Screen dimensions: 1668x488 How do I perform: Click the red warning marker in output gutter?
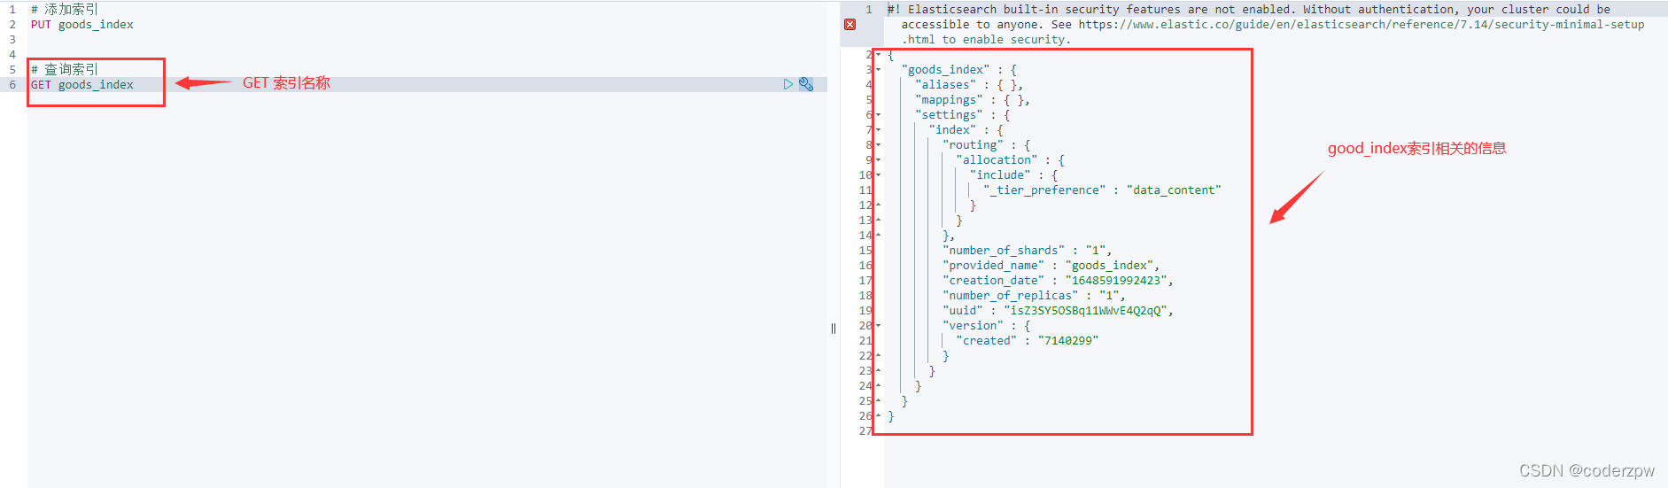850,25
